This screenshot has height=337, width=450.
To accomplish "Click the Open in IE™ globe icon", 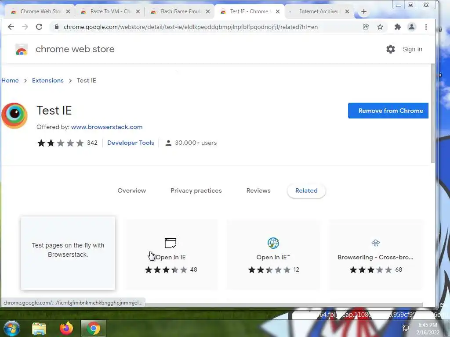I will (x=273, y=243).
